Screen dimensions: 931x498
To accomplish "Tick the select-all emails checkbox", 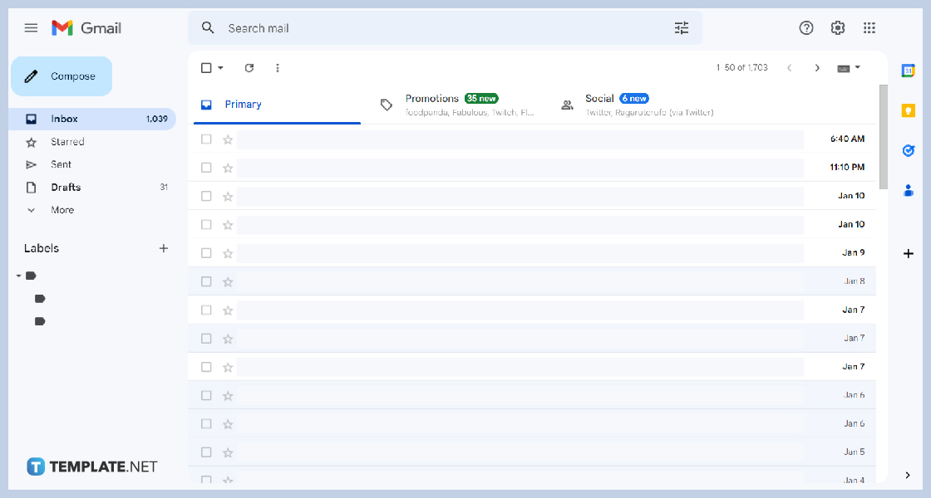I will click(205, 67).
